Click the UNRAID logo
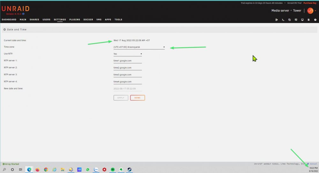 click(x=15, y=9)
